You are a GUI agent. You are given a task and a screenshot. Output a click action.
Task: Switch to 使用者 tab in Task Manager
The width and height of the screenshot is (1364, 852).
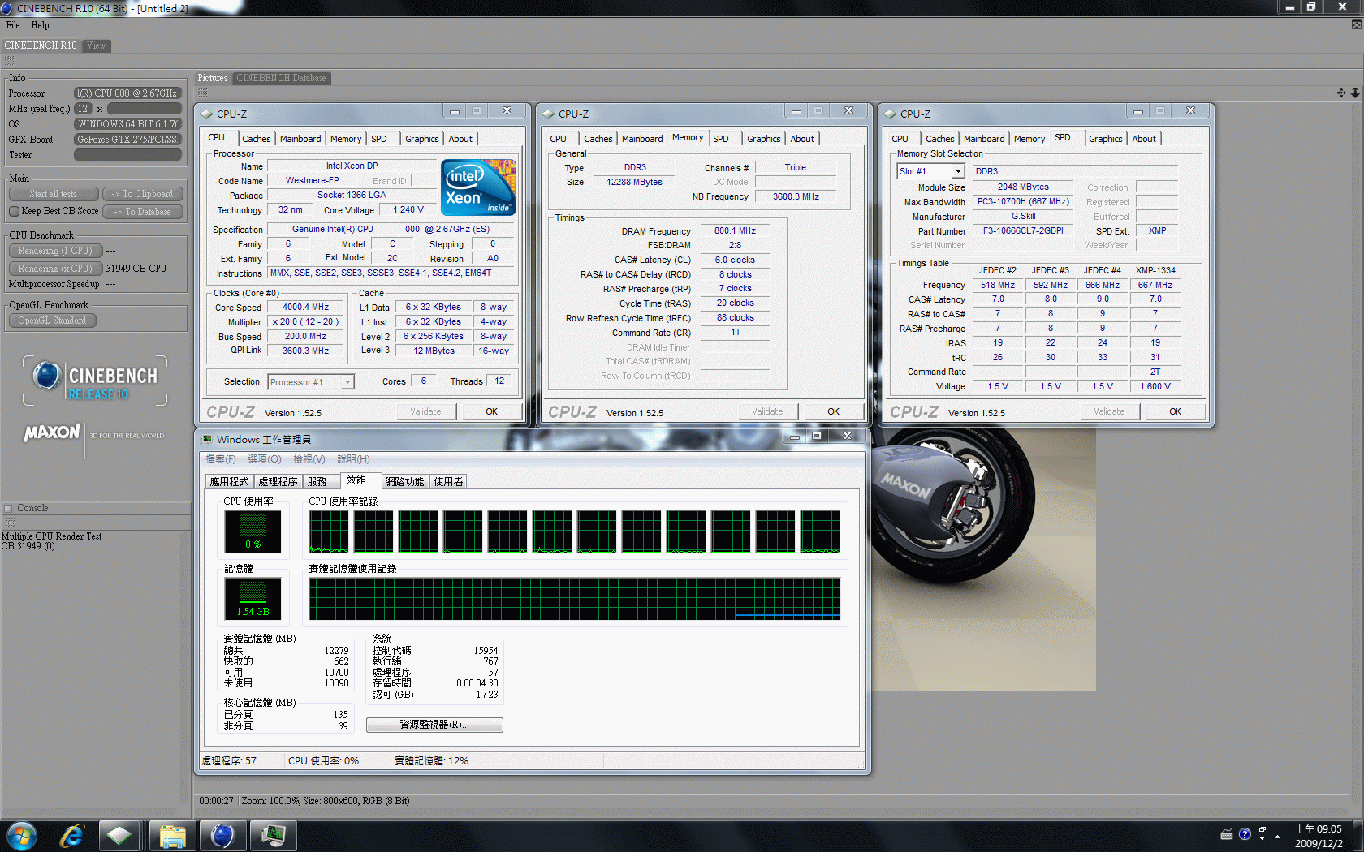(448, 482)
